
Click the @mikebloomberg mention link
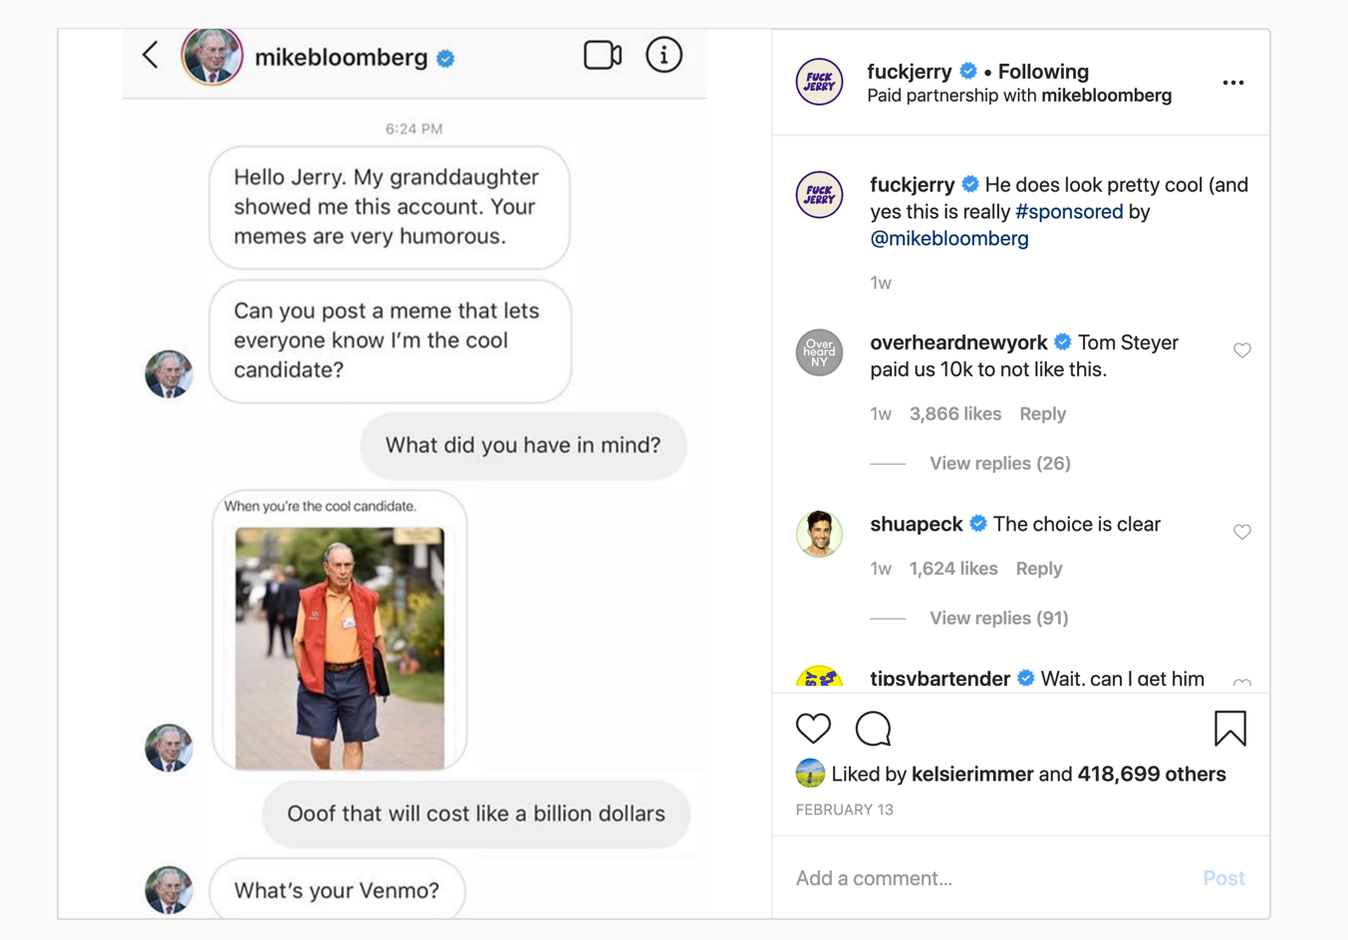949,238
